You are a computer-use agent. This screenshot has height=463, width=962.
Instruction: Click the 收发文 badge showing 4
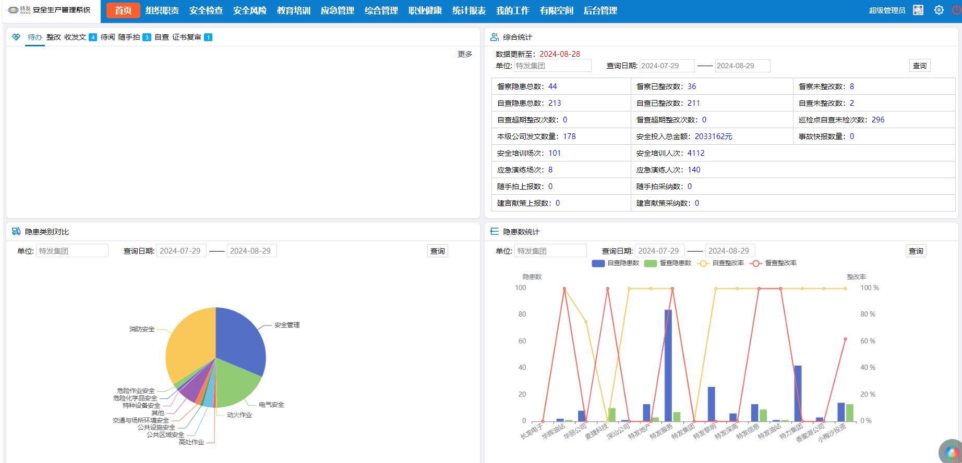92,37
